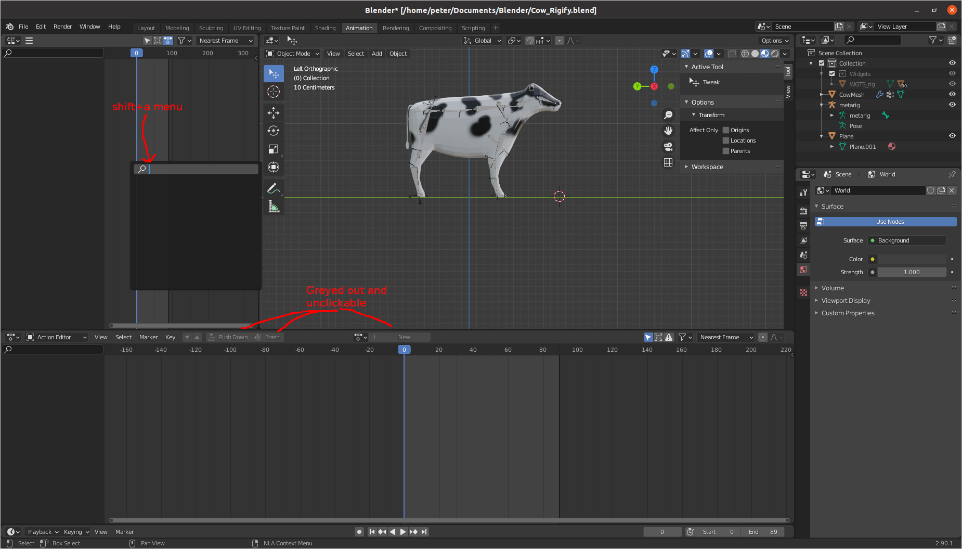The image size is (962, 549).
Task: Hide the CowMesh object in outliner
Action: tap(952, 94)
